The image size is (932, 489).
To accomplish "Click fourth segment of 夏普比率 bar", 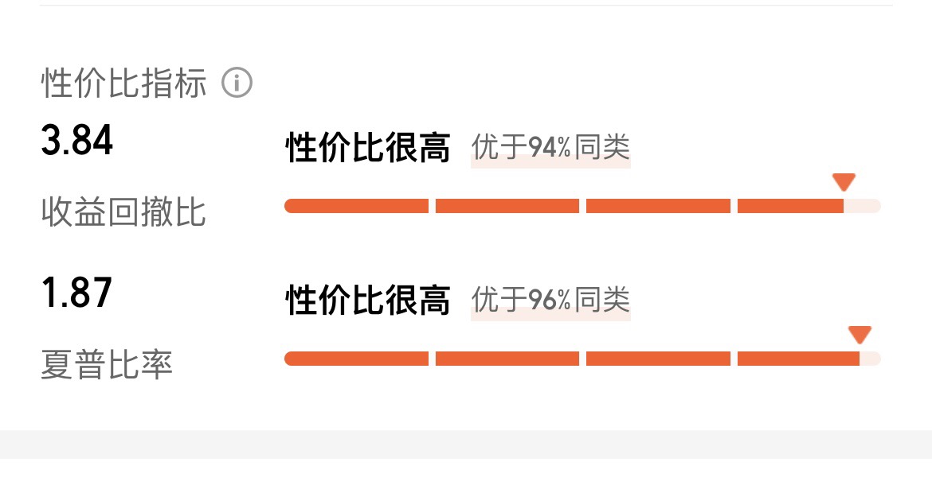I will tap(798, 359).
